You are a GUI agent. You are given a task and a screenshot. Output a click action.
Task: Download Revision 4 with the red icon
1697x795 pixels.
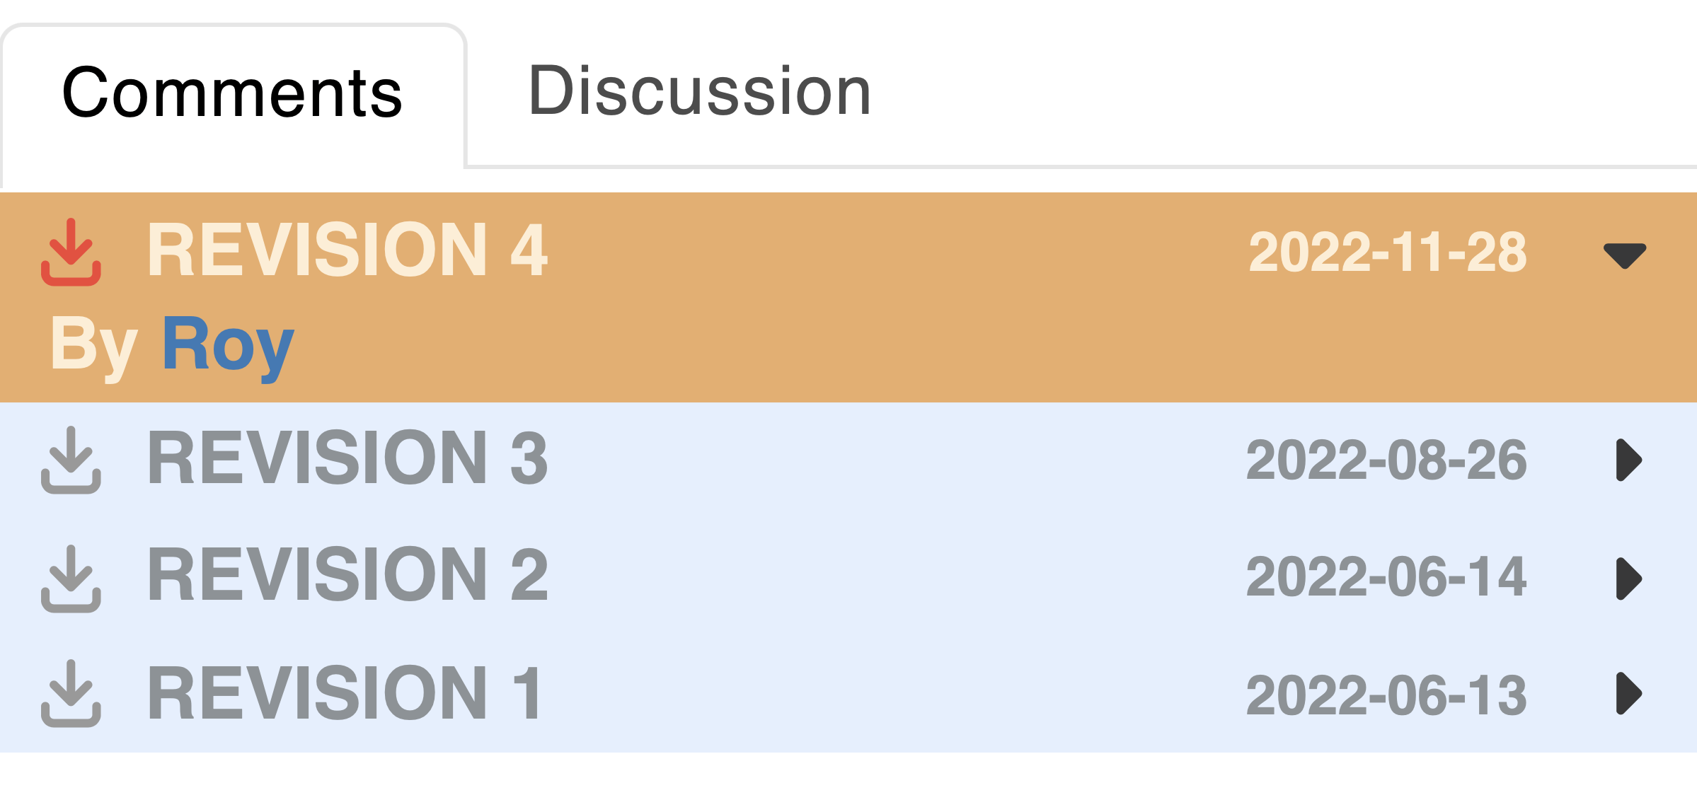coord(71,252)
